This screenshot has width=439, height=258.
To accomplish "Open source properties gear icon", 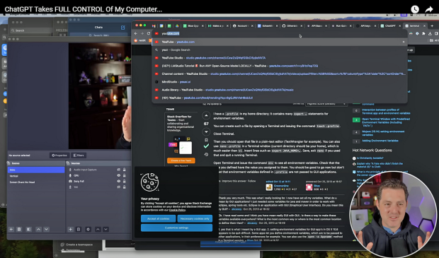I will pyautogui.click(x=88, y=229).
